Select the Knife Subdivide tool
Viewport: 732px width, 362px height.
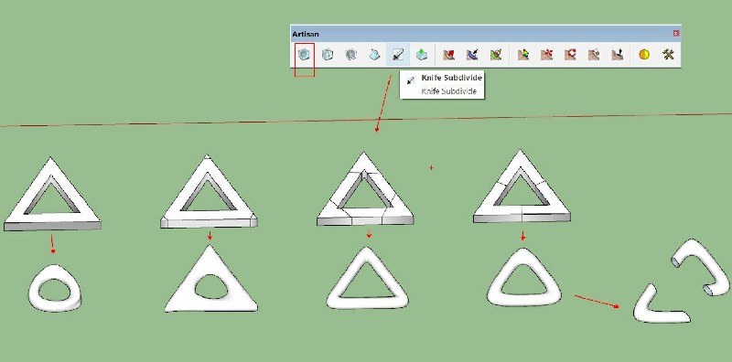pyautogui.click(x=398, y=55)
